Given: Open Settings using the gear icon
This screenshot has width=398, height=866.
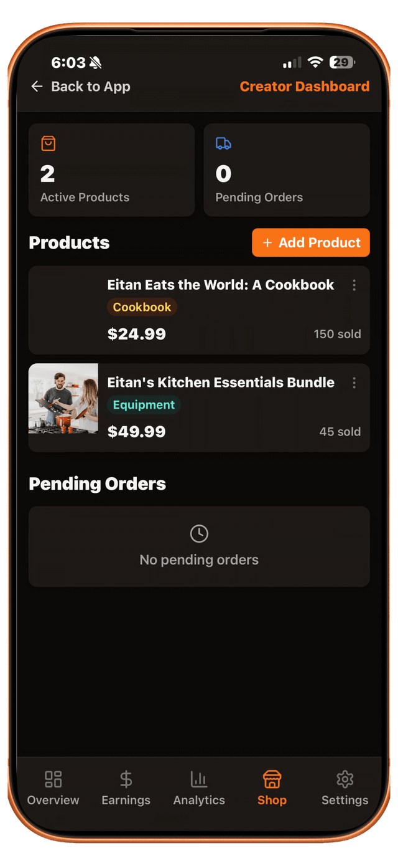Looking at the screenshot, I should click(x=345, y=778).
